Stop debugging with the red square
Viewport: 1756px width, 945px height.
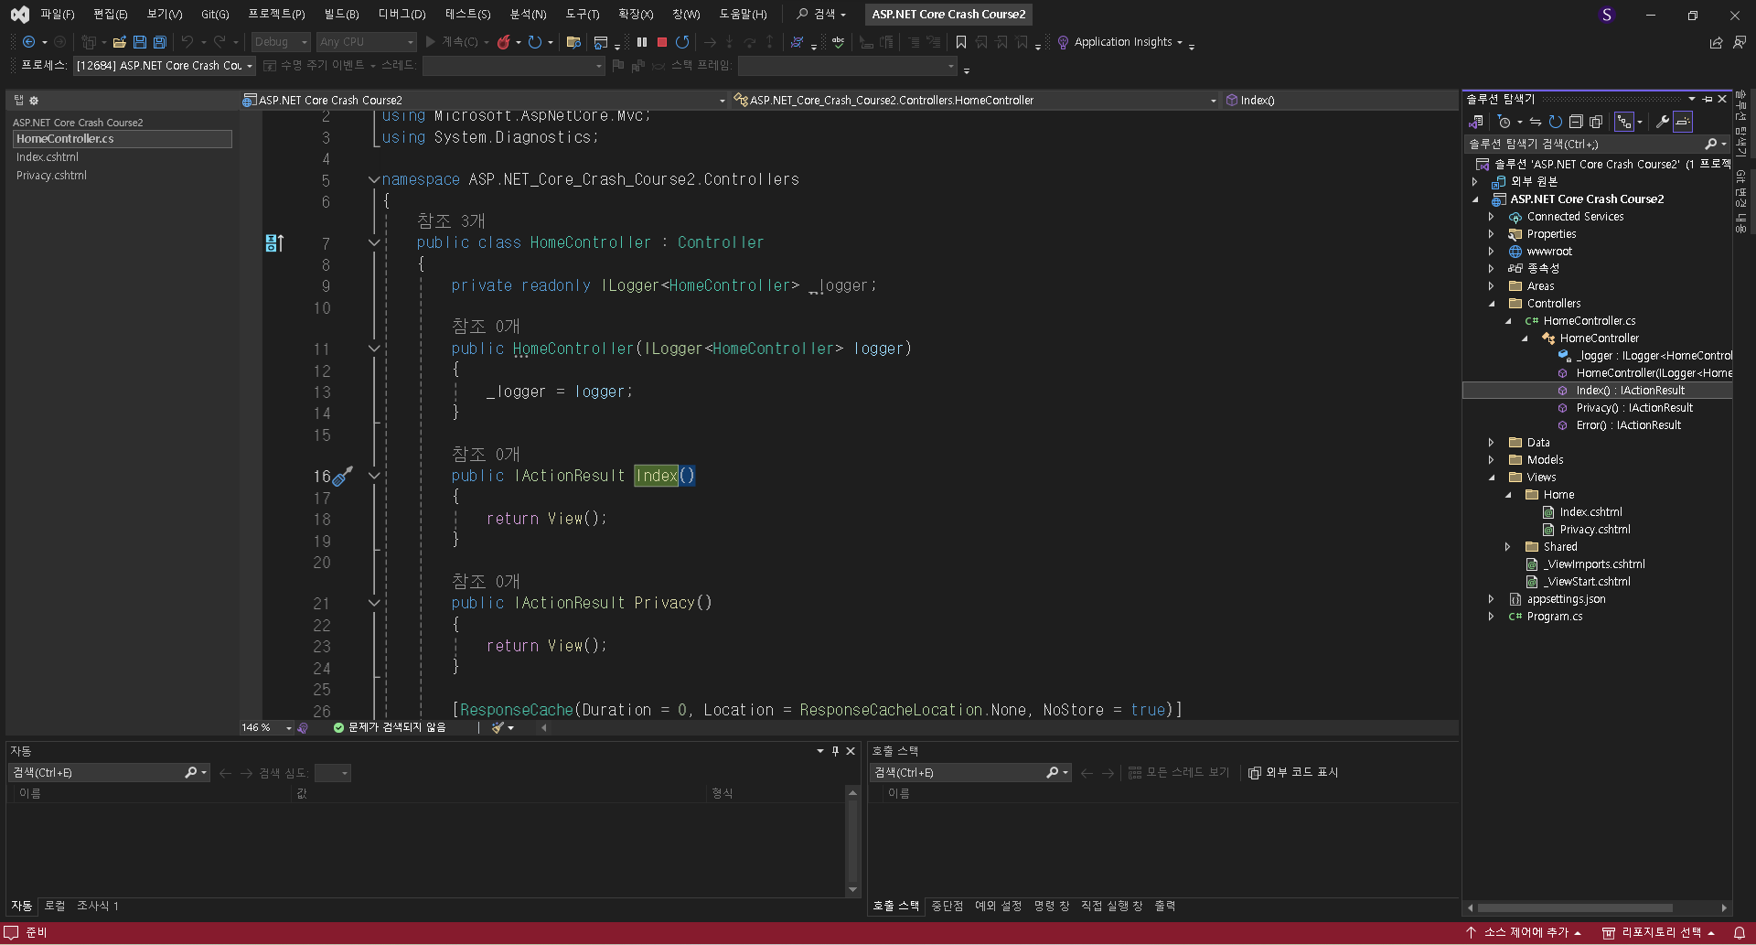click(x=662, y=42)
